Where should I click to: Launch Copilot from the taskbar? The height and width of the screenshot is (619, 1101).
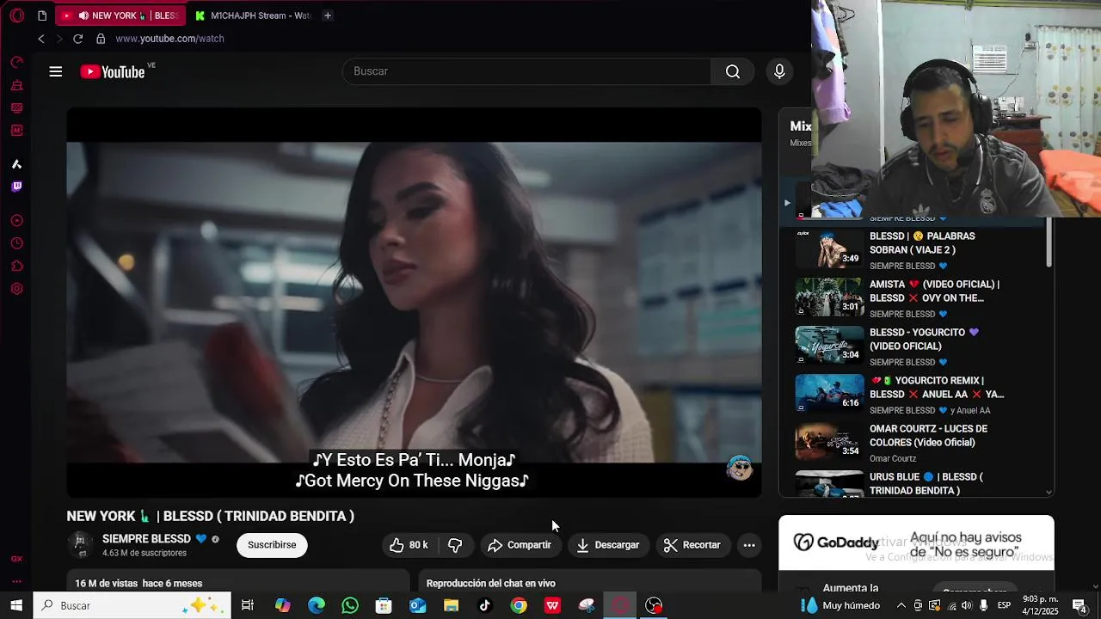pyautogui.click(x=283, y=605)
